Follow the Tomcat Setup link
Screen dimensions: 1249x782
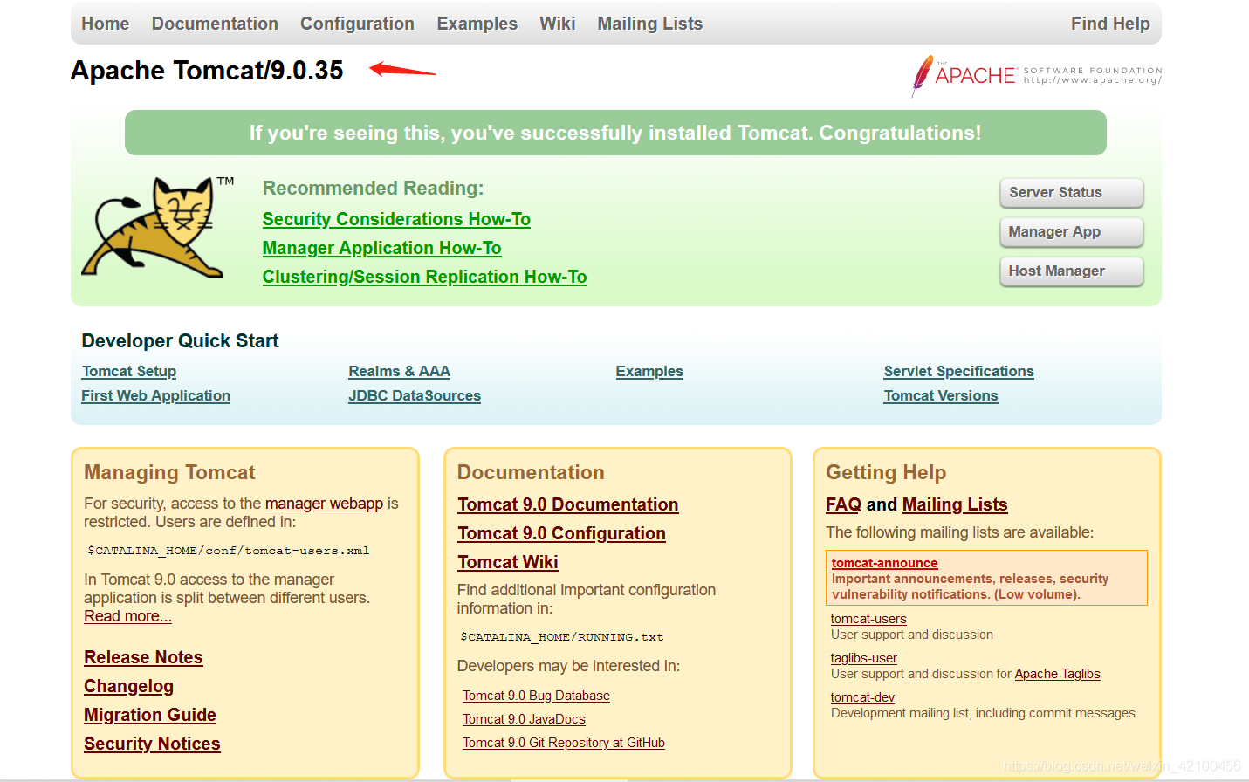coord(129,371)
